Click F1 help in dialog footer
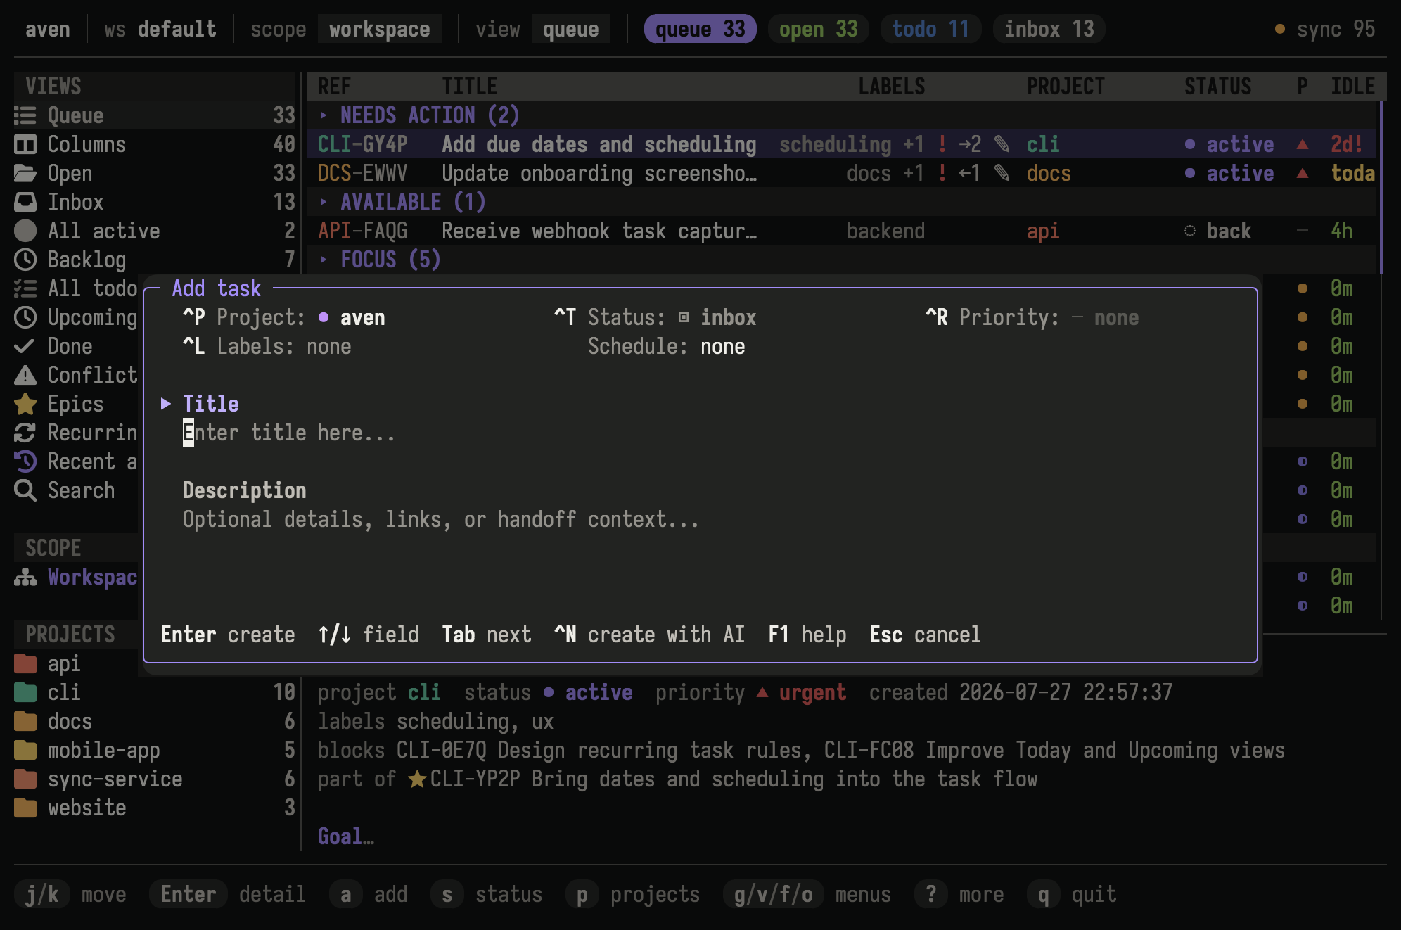The image size is (1401, 930). (807, 635)
